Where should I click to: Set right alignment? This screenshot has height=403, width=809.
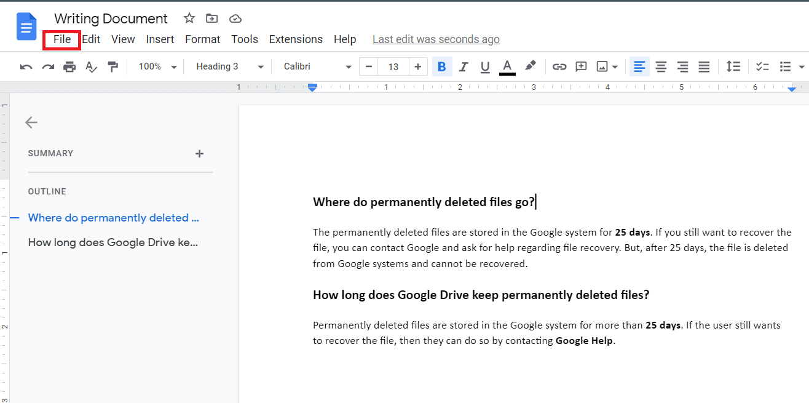pyautogui.click(x=682, y=66)
